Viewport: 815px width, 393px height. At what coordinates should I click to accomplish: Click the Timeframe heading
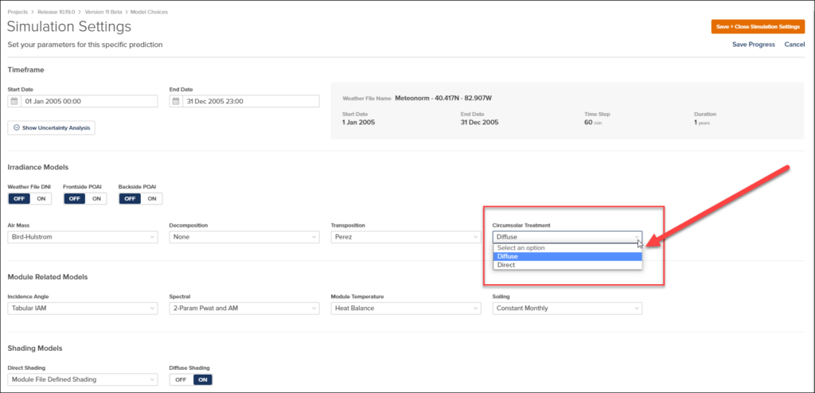tap(26, 70)
